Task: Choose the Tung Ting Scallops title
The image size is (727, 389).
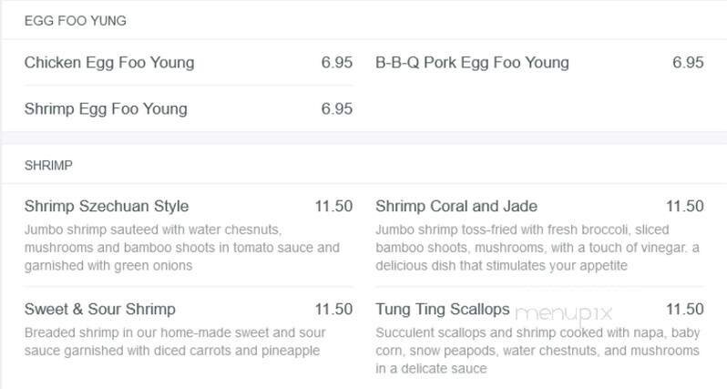Action: pos(443,309)
